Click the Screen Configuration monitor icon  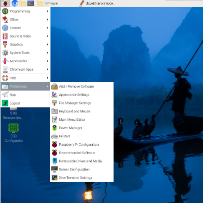pos(54,169)
